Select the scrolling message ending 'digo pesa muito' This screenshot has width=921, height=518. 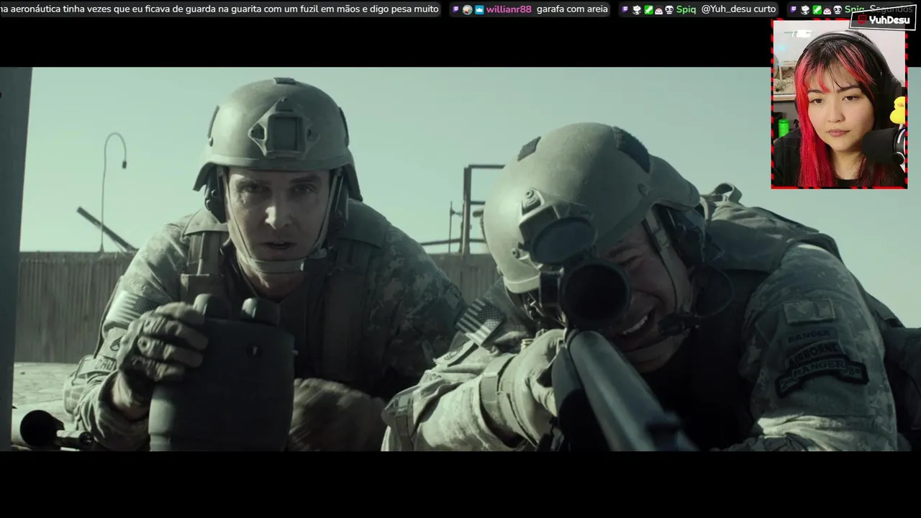(219, 9)
